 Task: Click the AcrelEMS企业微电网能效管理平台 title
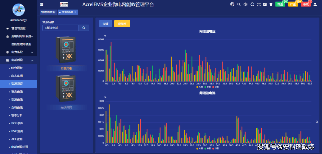pos(118,4)
